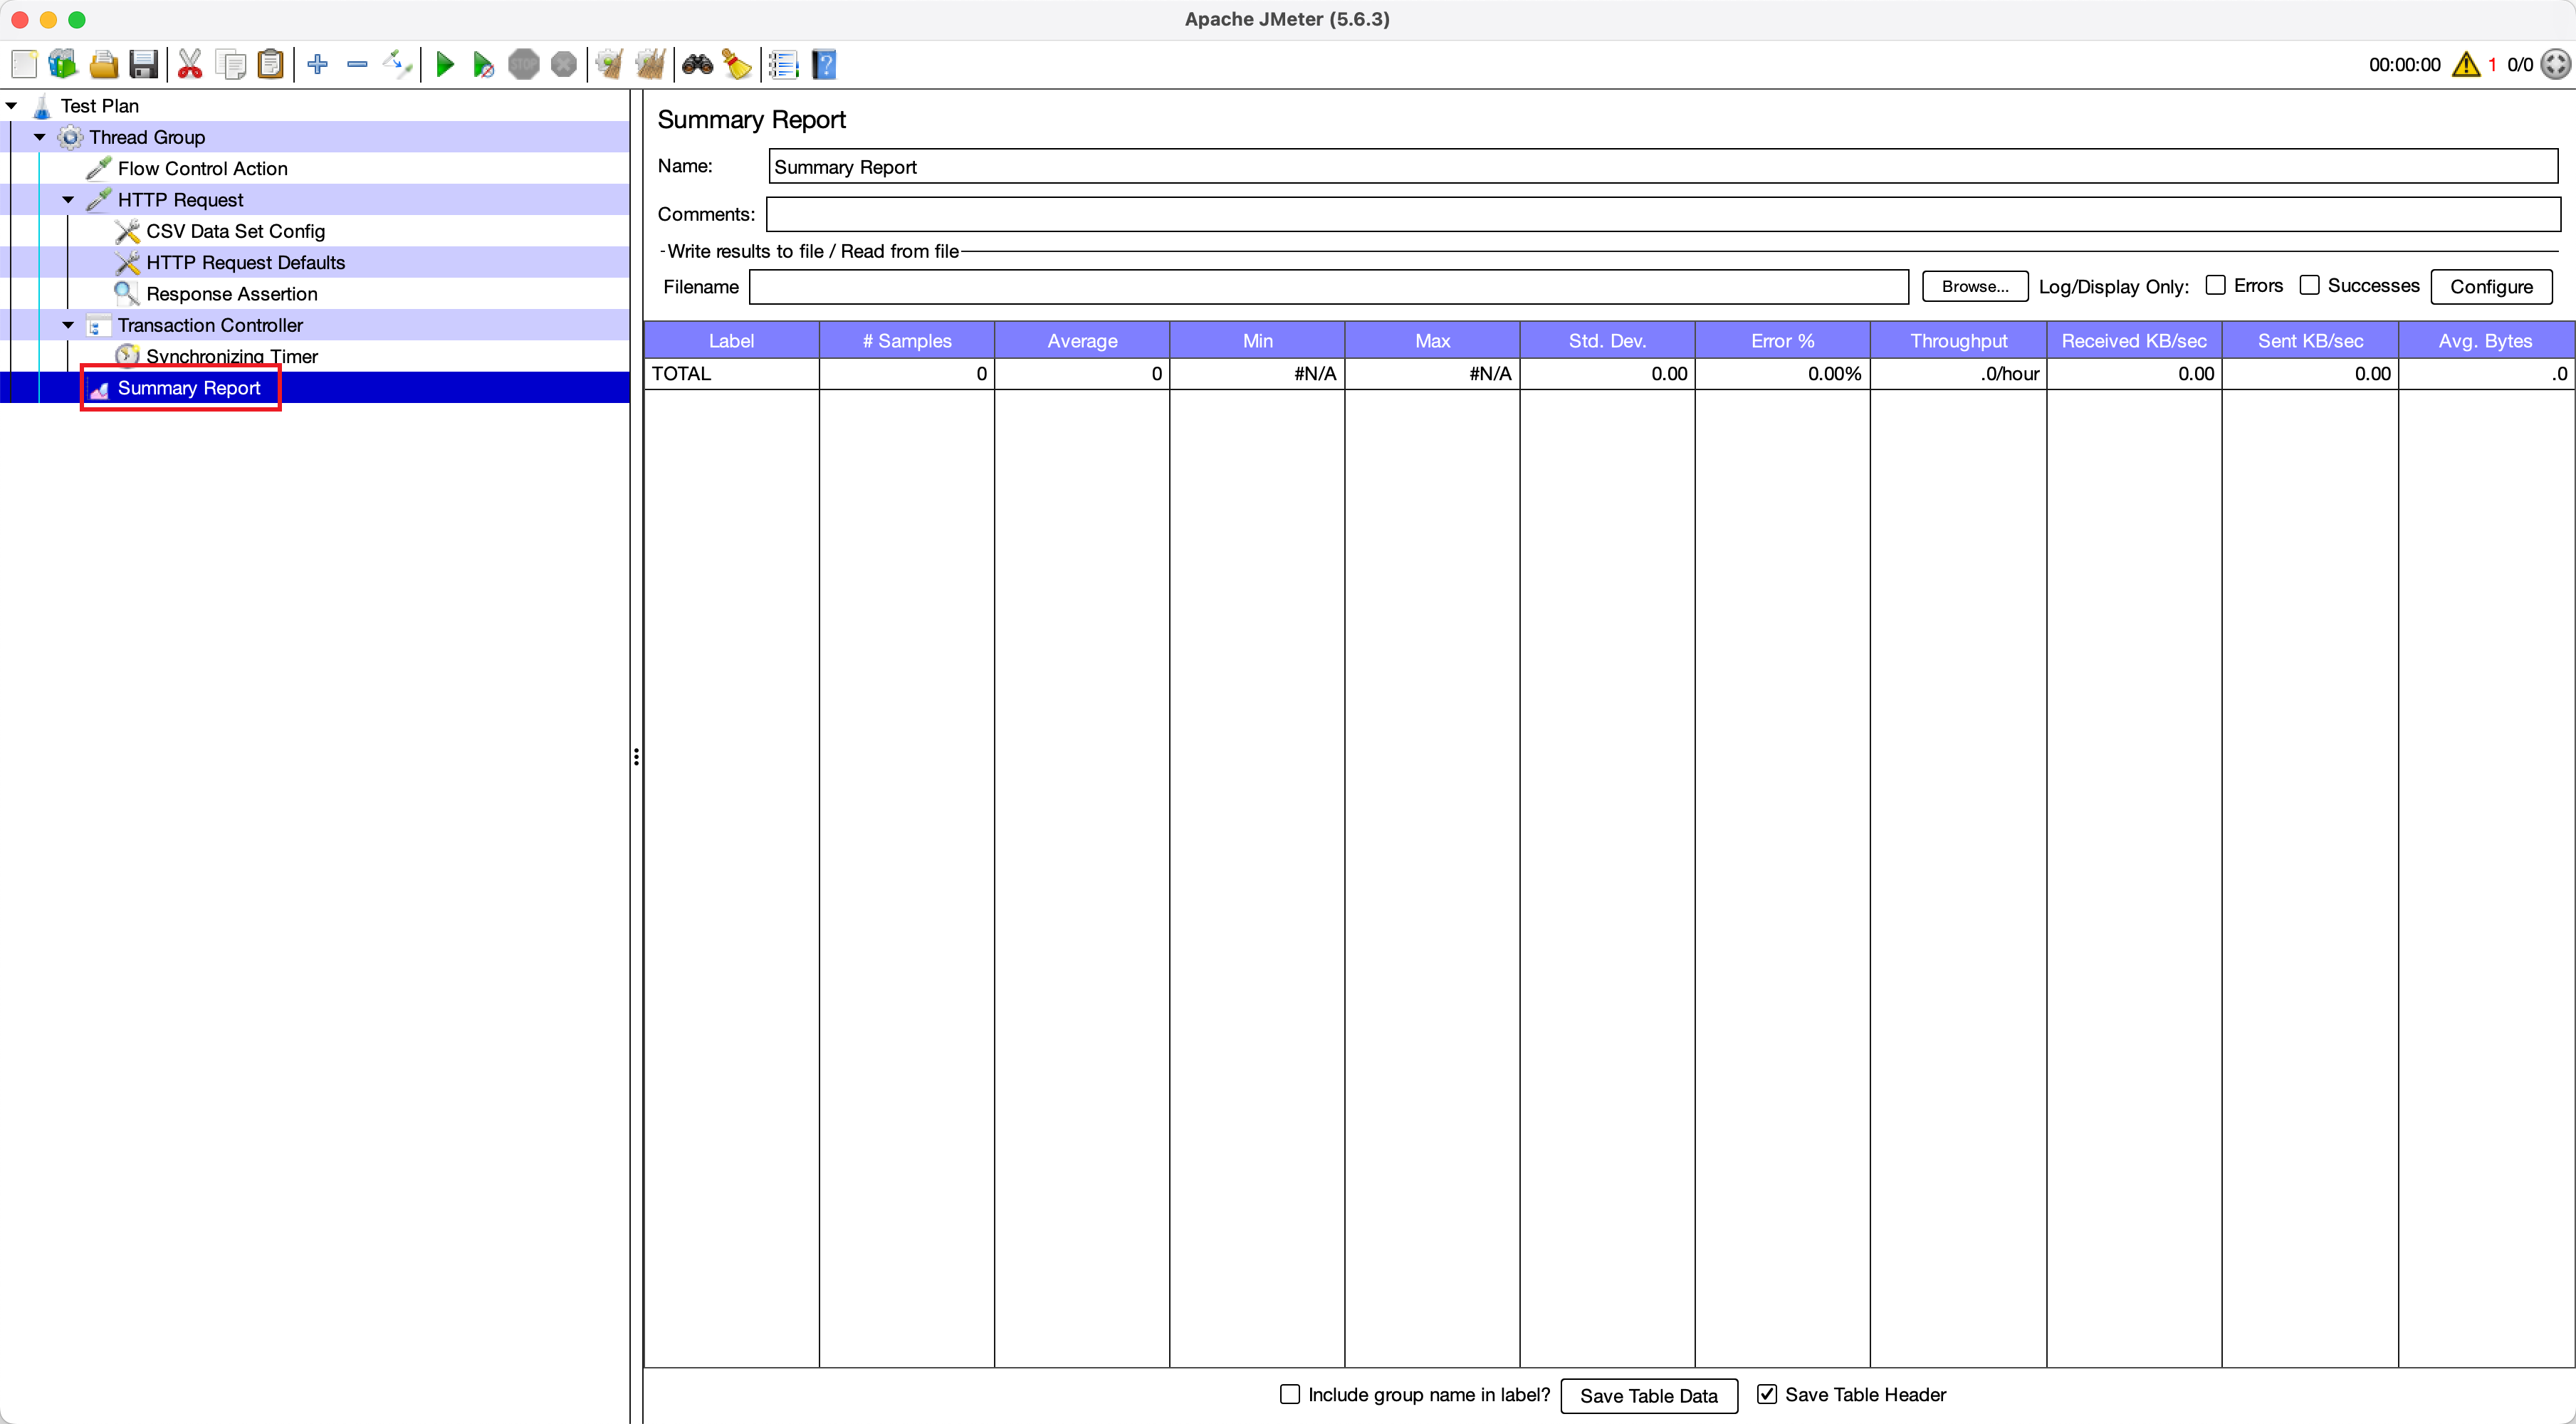Click the Label column header

tap(731, 341)
